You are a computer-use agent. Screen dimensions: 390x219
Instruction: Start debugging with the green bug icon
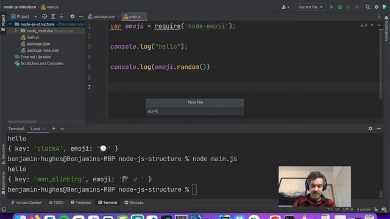(340, 7)
